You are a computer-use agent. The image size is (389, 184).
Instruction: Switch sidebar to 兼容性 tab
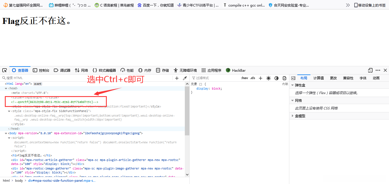point(348,78)
